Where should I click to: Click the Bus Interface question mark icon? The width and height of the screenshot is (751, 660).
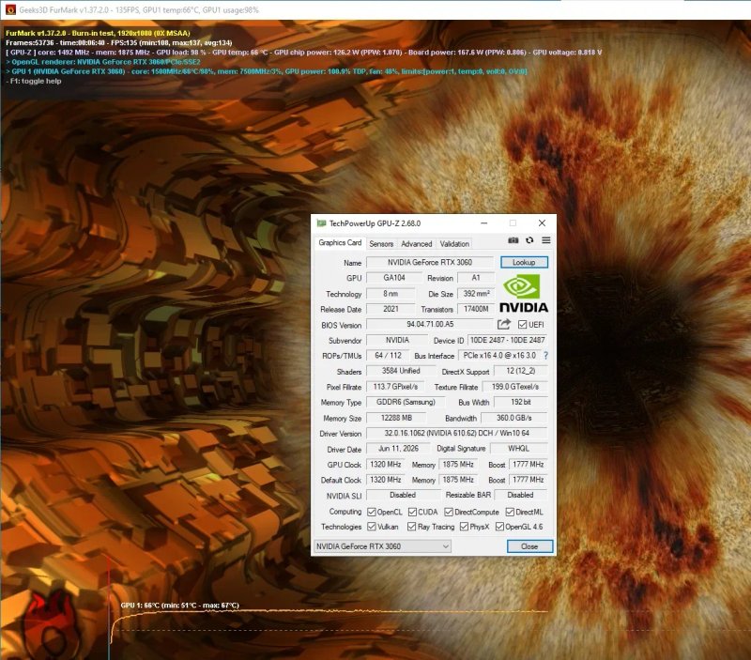pyautogui.click(x=545, y=356)
